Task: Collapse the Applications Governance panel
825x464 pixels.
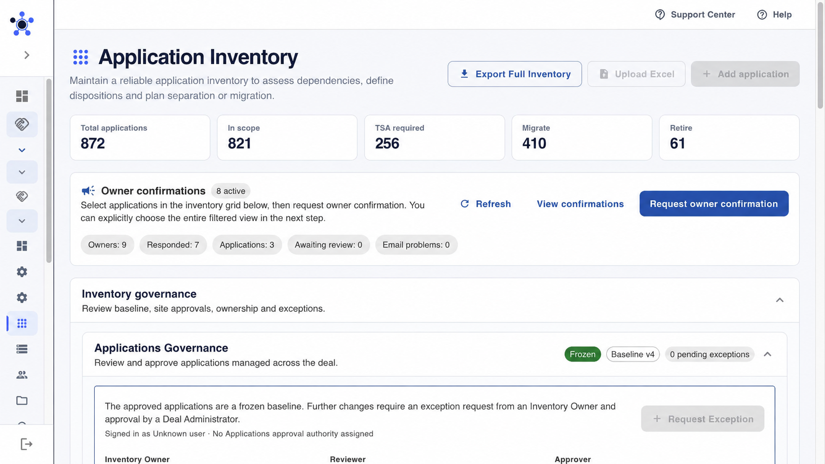Action: (767, 354)
